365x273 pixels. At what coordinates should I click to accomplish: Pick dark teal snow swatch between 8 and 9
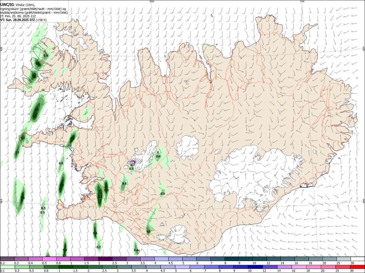click(232, 259)
